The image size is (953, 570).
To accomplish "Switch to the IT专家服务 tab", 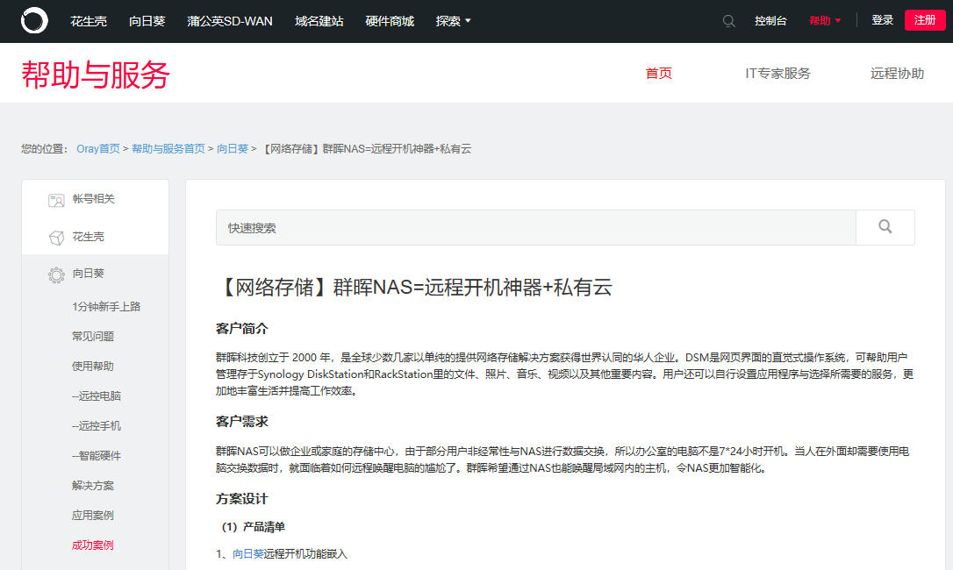I will coord(778,74).
